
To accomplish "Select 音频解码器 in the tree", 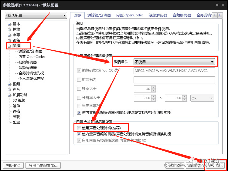I will tap(28, 68).
